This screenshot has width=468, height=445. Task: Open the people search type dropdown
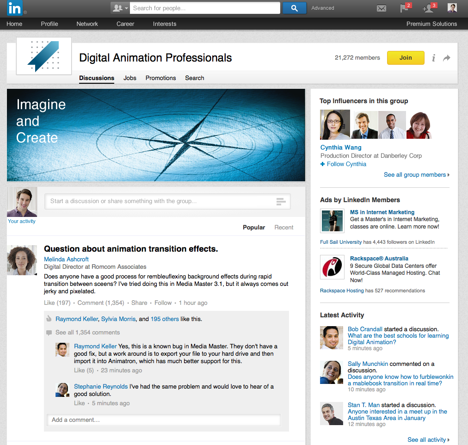pos(120,8)
